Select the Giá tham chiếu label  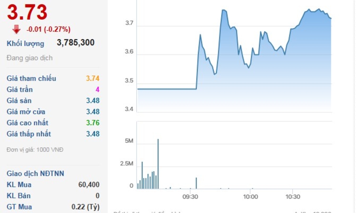pyautogui.click(x=31, y=78)
